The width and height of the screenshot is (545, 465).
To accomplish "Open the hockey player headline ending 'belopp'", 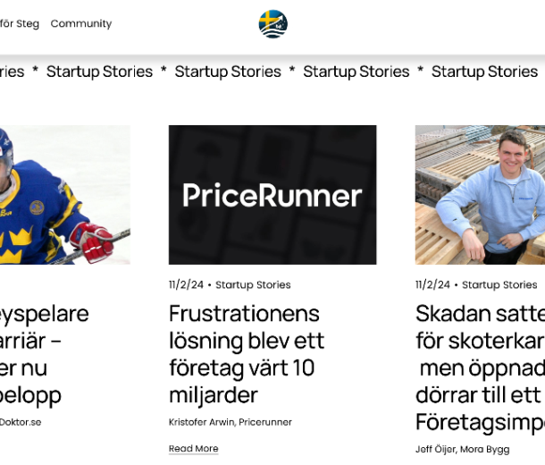I will [x=44, y=354].
